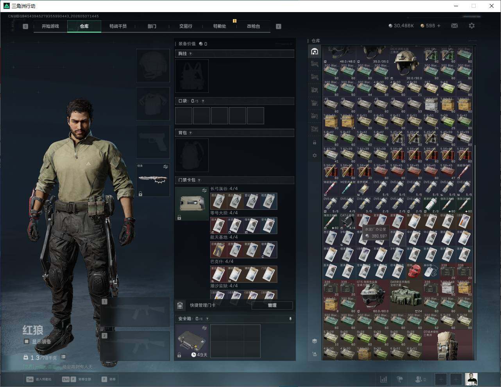Open the mail envelope icon
This screenshot has height=387, width=501.
click(x=454, y=26)
